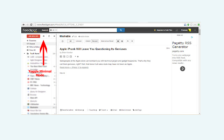
Task: Toggle minimal mode with the eye icon
Action: 44,36
